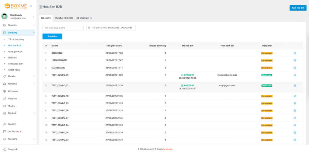
Task: Click the Tìm kiếm search button
Action: pyautogui.click(x=52, y=37)
